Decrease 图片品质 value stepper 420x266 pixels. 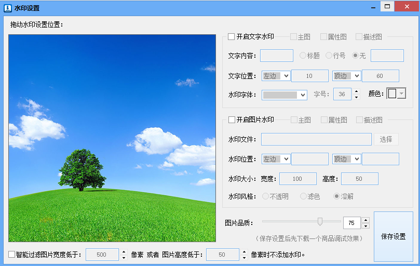tap(365, 226)
